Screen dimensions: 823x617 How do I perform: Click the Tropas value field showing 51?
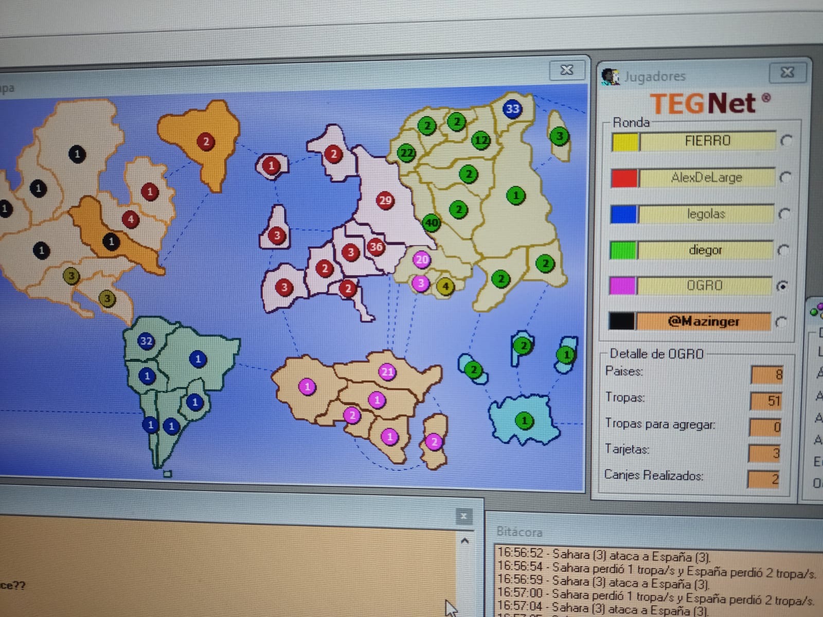[766, 401]
